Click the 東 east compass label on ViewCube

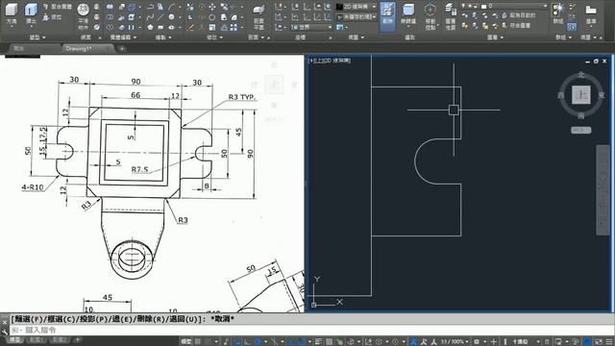(602, 95)
